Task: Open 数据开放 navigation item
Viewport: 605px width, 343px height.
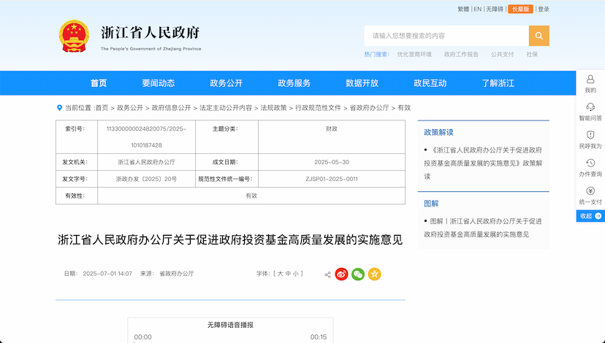Action: 362,83
